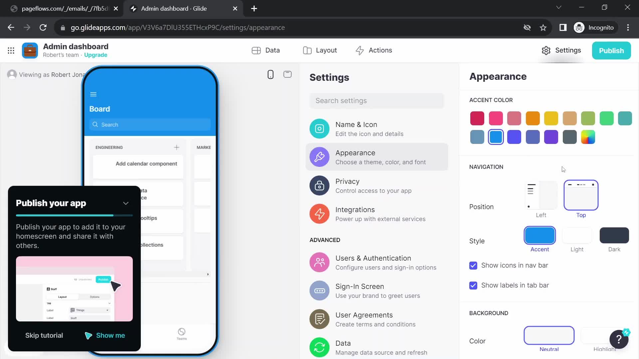
Task: Click the Name & Icon settings icon
Action: pyautogui.click(x=319, y=128)
